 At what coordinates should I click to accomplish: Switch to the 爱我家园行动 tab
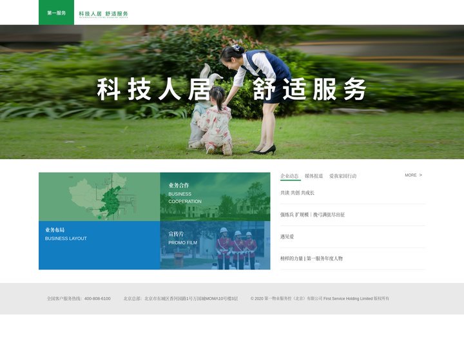pyautogui.click(x=343, y=176)
